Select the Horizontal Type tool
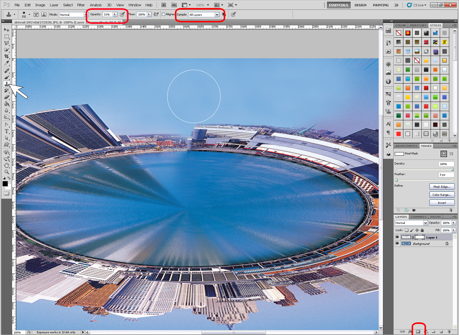Image resolution: width=459 pixels, height=335 pixels. [7, 131]
